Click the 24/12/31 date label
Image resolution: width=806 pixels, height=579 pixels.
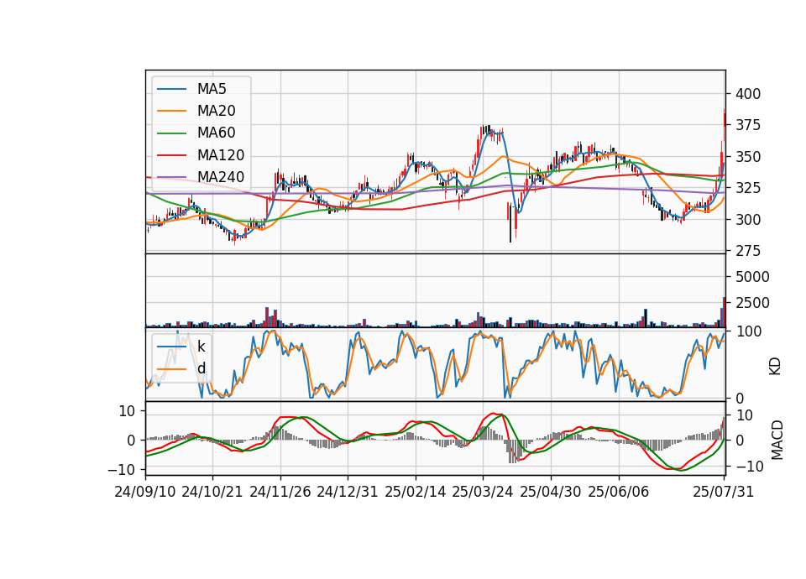[x=348, y=492]
